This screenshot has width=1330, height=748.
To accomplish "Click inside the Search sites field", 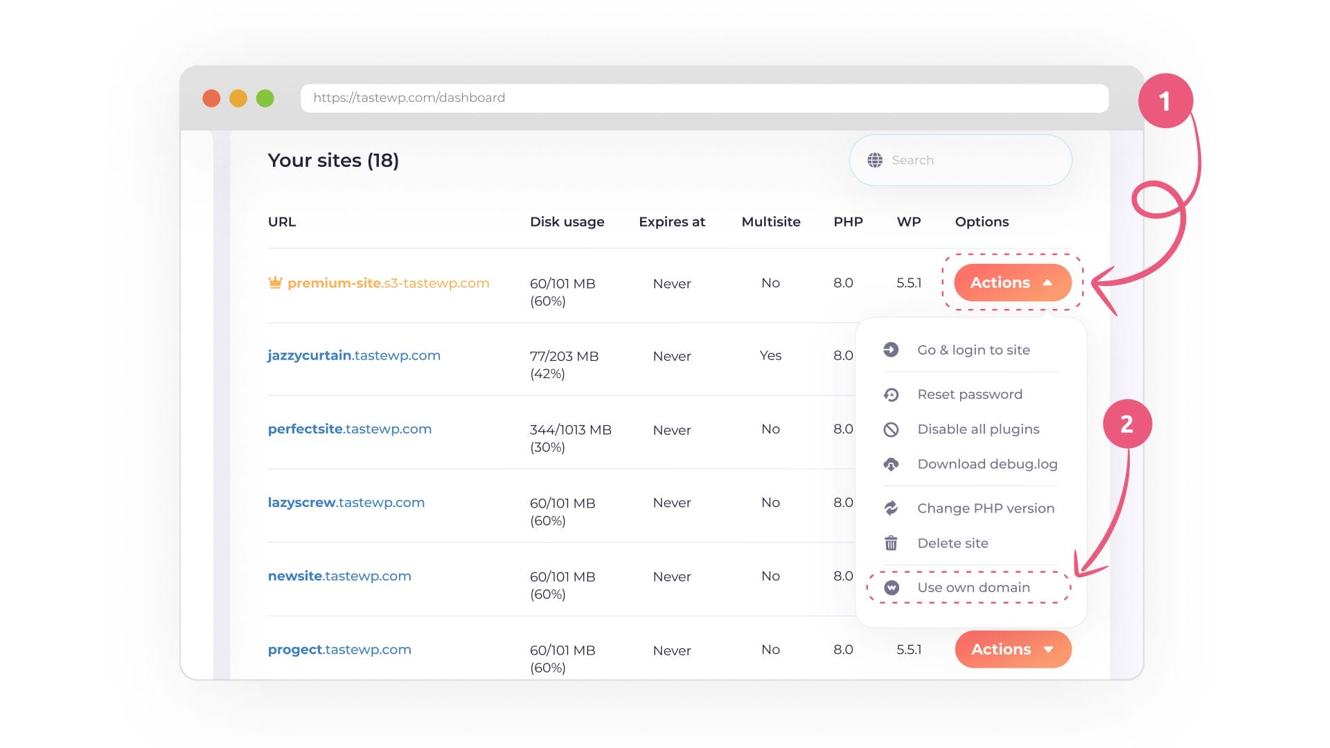I will click(970, 160).
